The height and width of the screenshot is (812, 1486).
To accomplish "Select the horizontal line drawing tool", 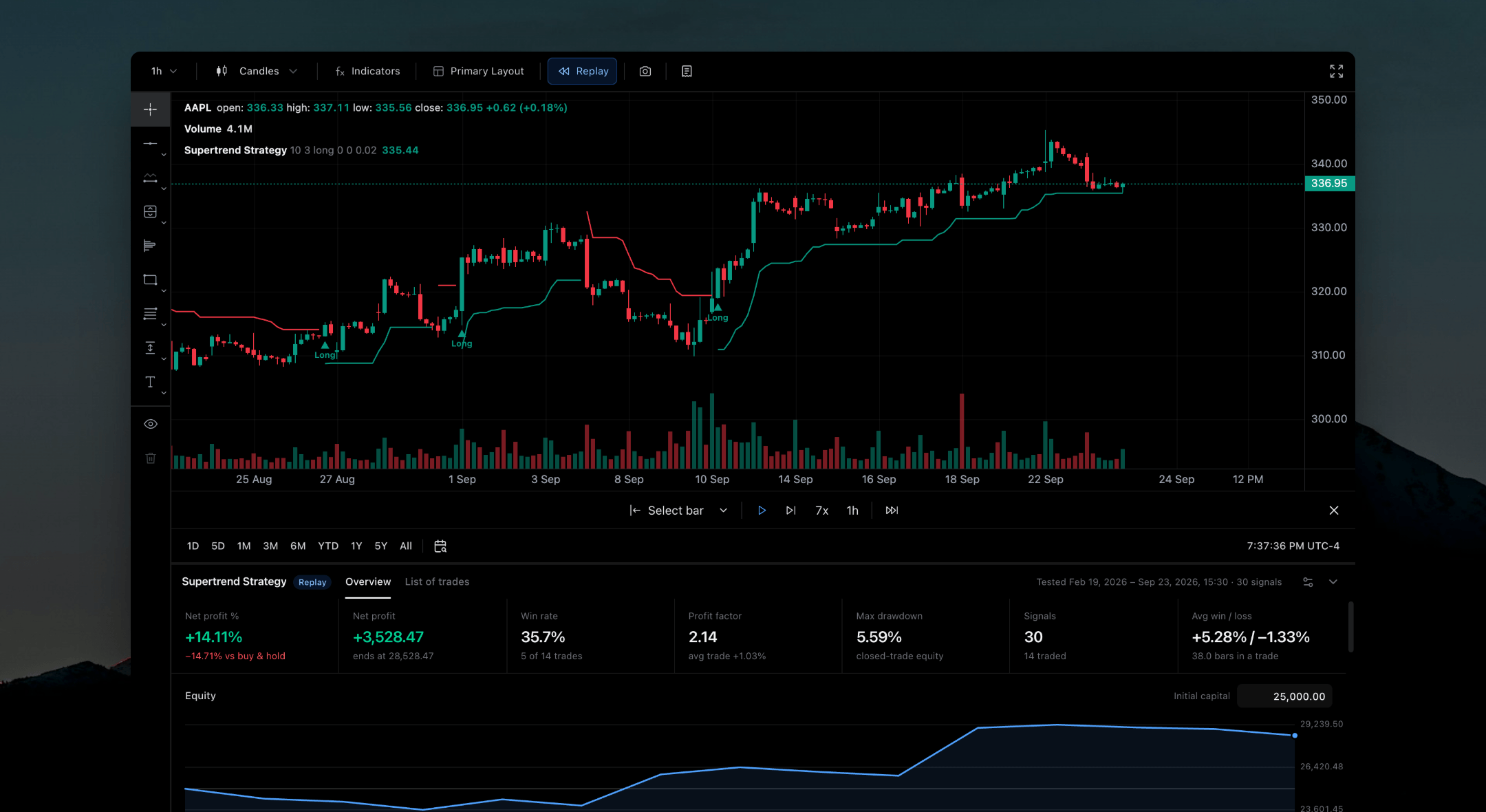I will [x=150, y=143].
